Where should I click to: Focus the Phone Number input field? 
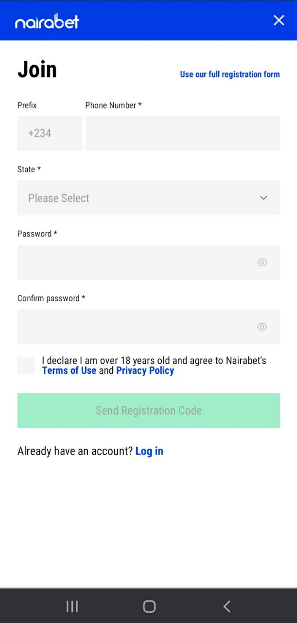(x=182, y=133)
